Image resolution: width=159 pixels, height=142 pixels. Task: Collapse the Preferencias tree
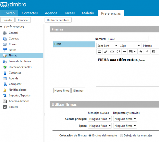click(1, 27)
